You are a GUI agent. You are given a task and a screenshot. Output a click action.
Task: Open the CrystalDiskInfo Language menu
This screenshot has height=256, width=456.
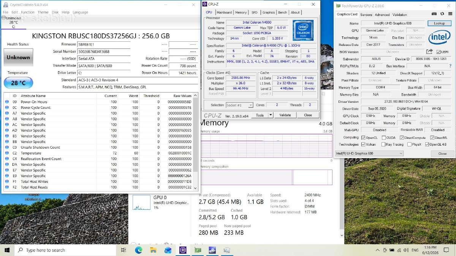[x=80, y=12]
